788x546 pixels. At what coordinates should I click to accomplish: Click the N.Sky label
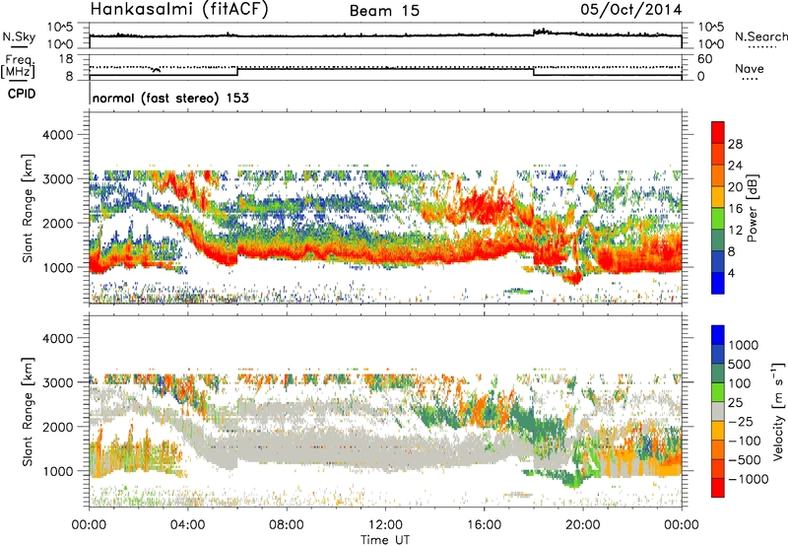point(19,36)
